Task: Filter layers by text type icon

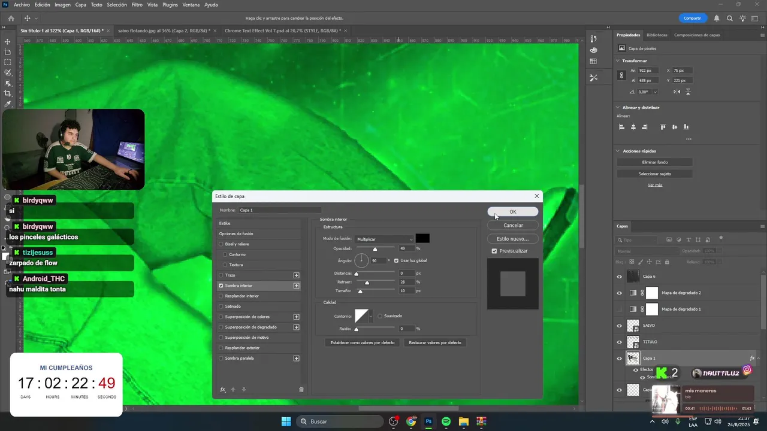Action: coord(689,239)
